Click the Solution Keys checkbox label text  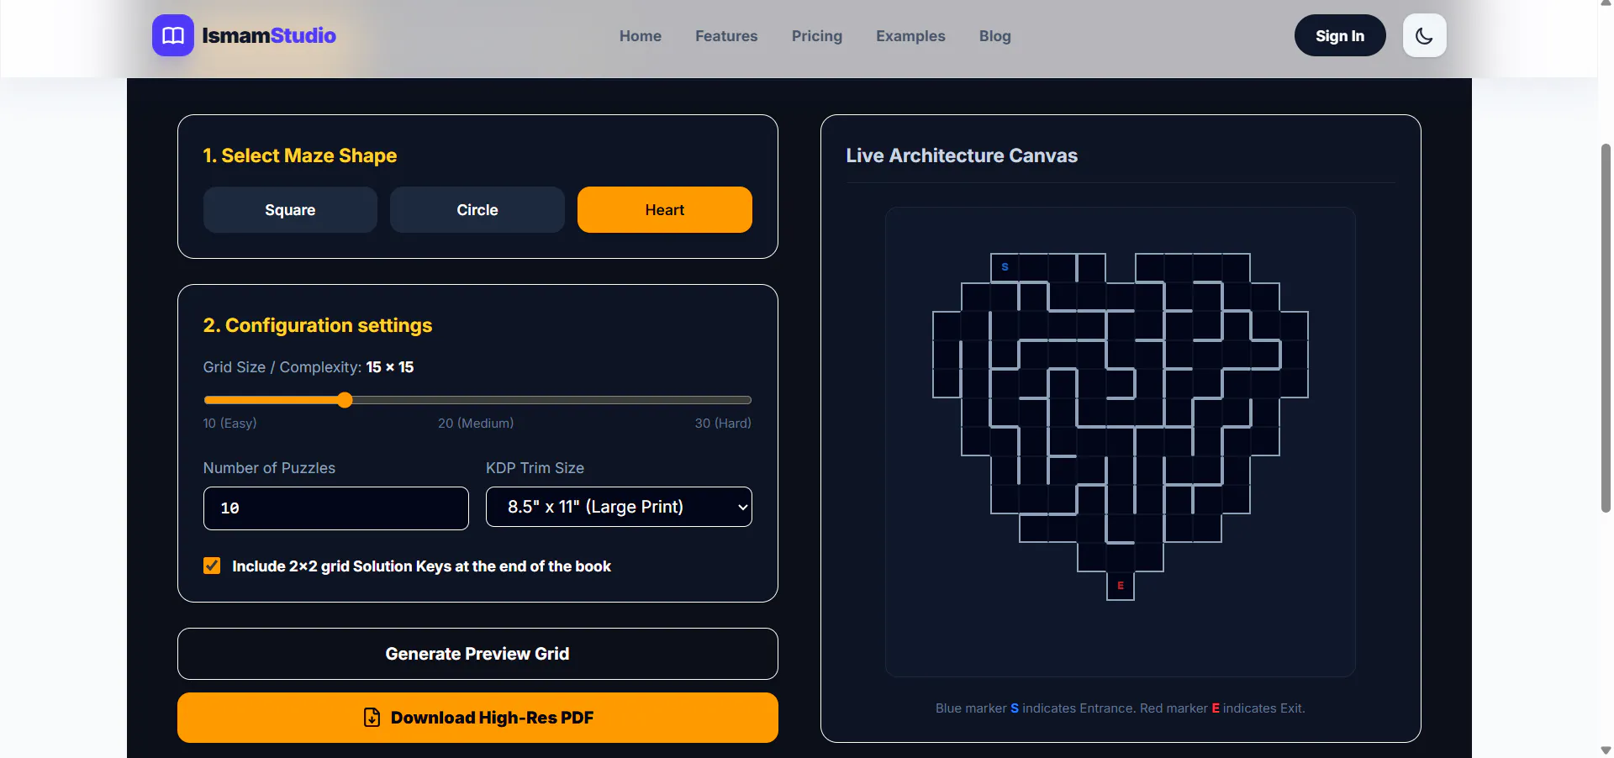point(421,566)
